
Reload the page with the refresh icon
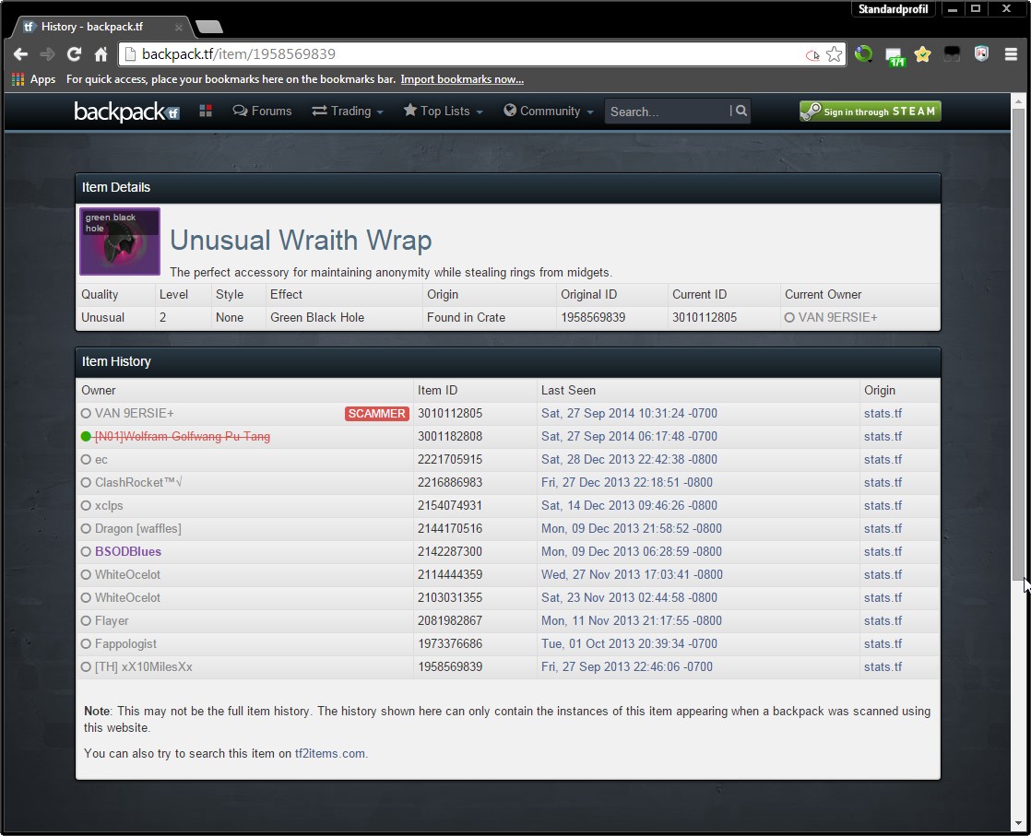click(74, 53)
